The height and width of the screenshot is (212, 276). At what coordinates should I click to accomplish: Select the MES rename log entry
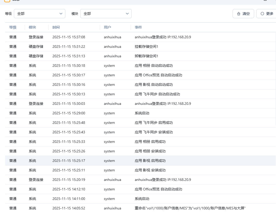[x=190, y=208]
